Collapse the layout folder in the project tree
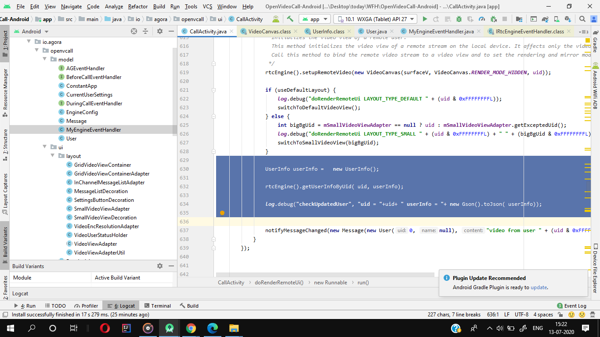This screenshot has width=600, height=337. click(52, 156)
